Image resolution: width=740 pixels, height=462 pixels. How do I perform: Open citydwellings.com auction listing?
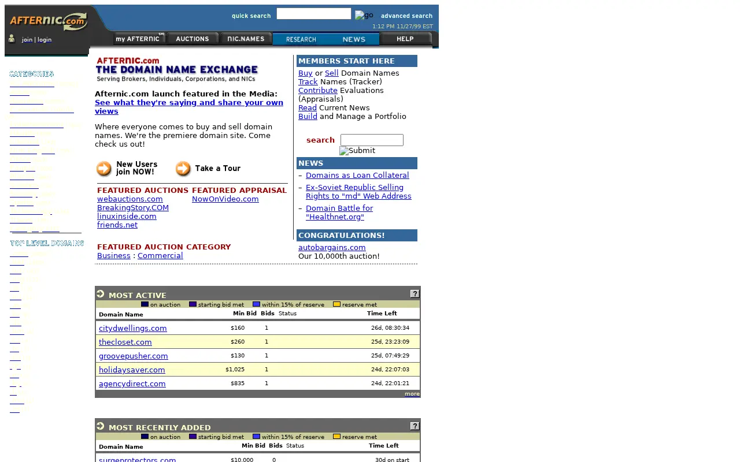(x=133, y=328)
